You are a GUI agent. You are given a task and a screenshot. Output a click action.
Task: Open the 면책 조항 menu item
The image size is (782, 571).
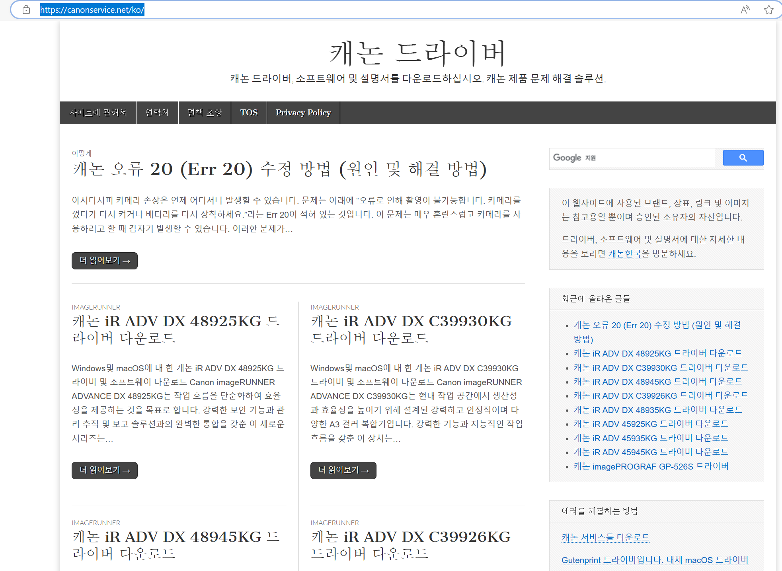(205, 113)
